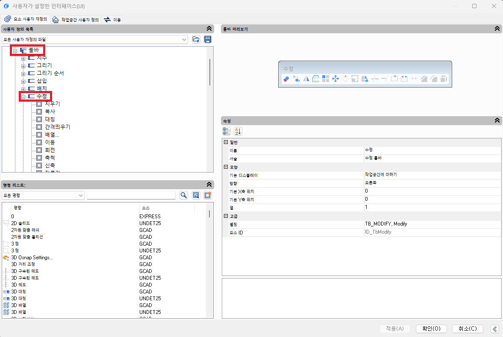Click the command search text field

[131, 195]
